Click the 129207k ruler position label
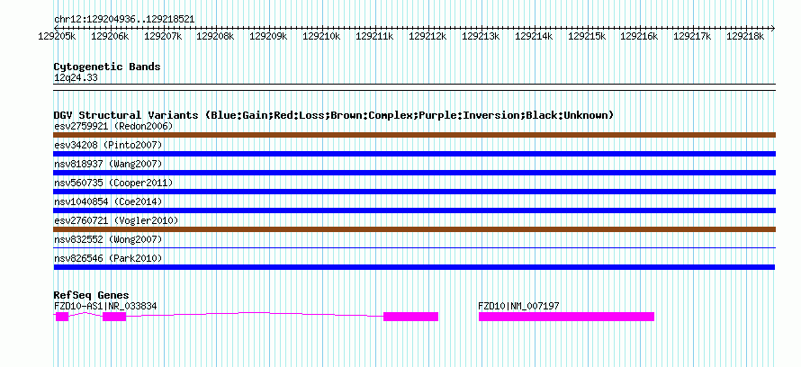The height and width of the screenshot is (367, 801). point(163,37)
